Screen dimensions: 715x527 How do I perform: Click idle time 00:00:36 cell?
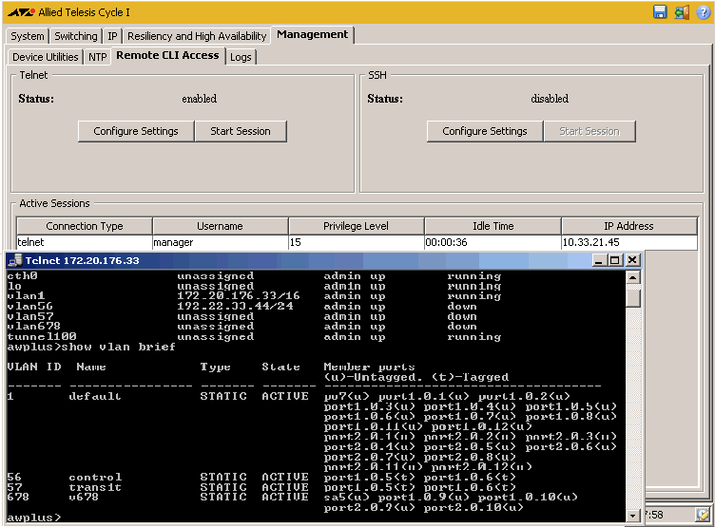coord(493,242)
